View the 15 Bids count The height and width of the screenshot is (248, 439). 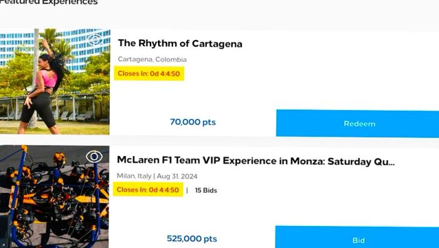(206, 190)
